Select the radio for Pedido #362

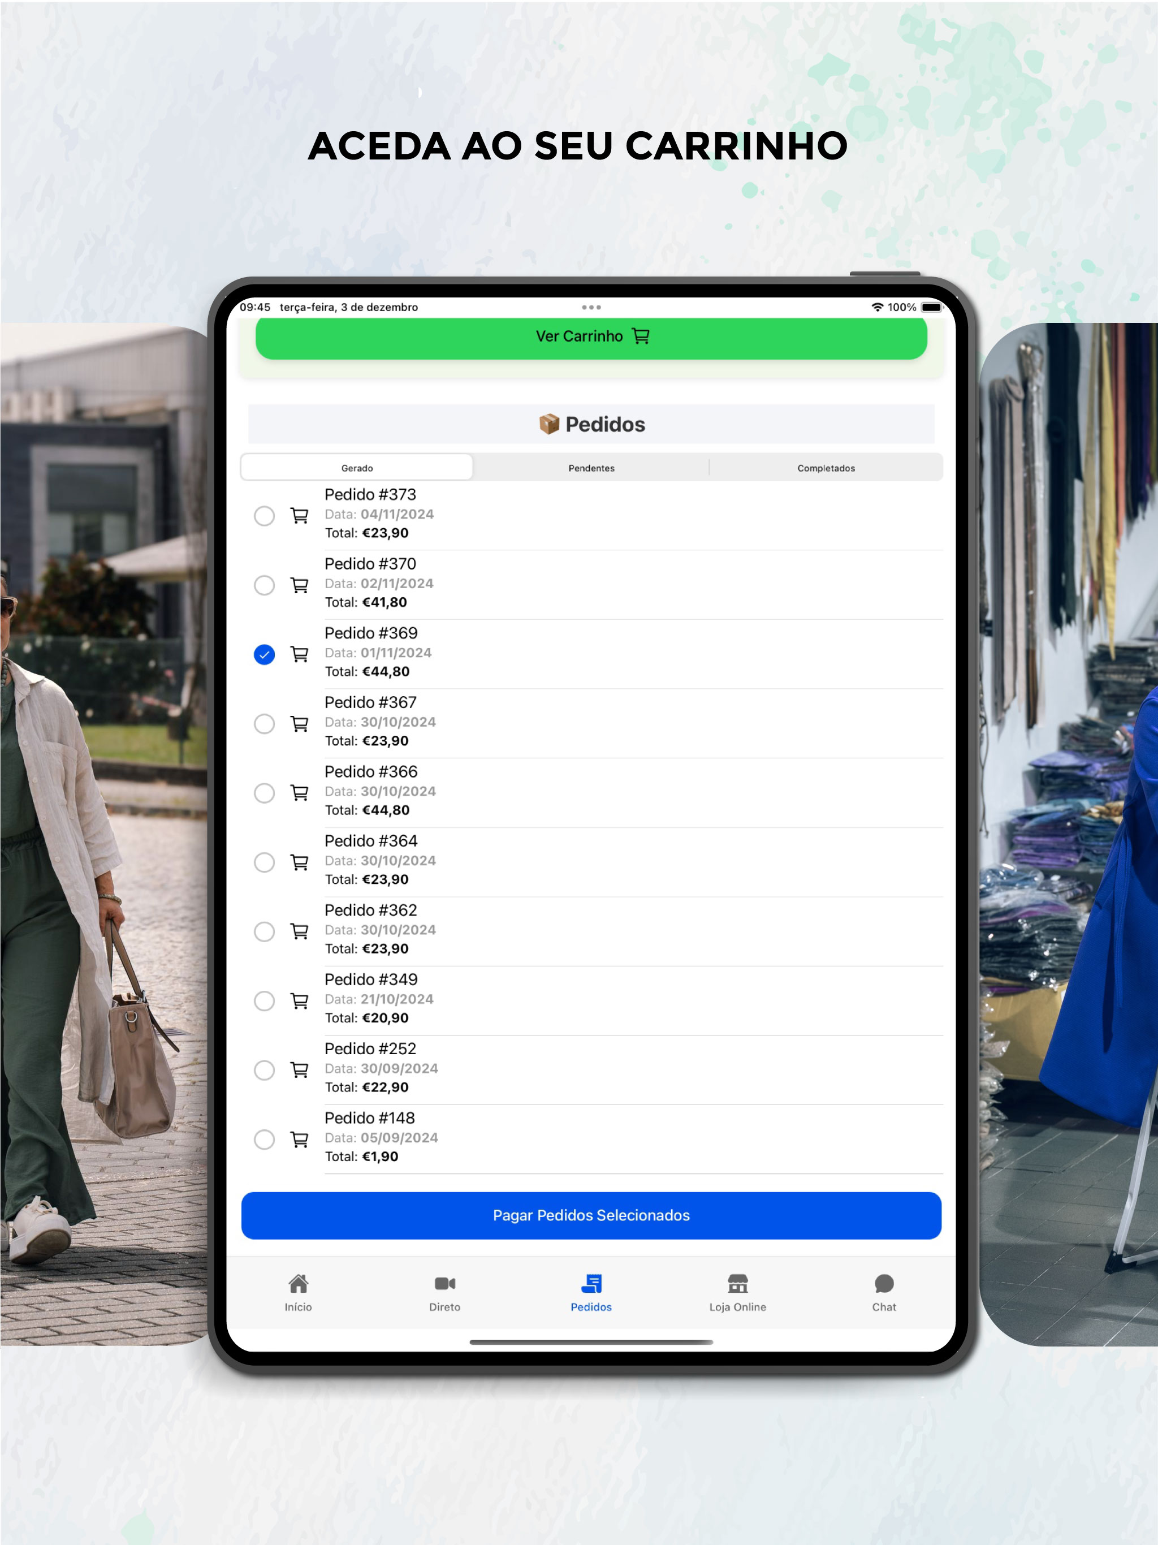264,931
